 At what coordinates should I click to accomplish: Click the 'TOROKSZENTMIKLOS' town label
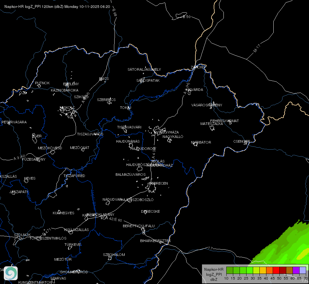(x=48, y=238)
